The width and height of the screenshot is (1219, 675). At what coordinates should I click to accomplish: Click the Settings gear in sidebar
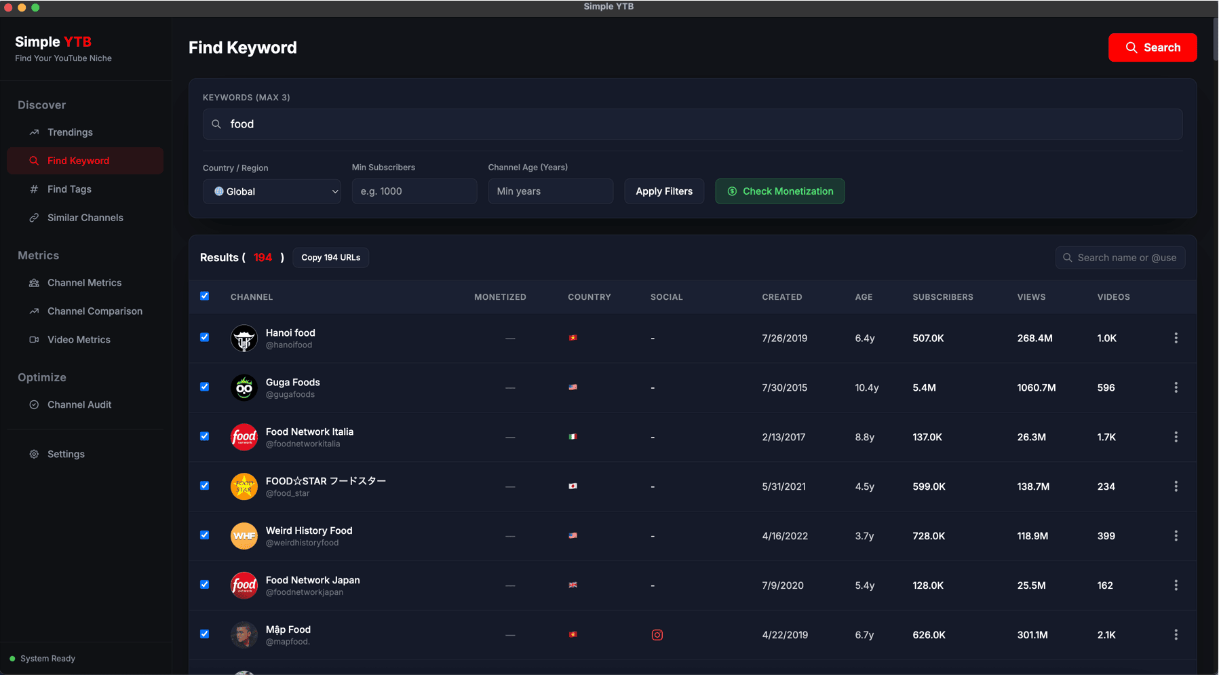point(34,454)
